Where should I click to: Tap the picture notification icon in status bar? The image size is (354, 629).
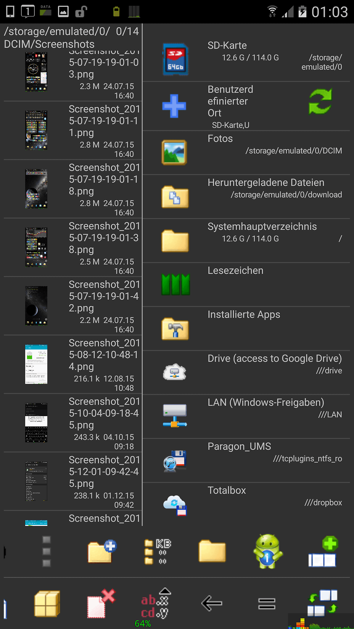coord(63,11)
